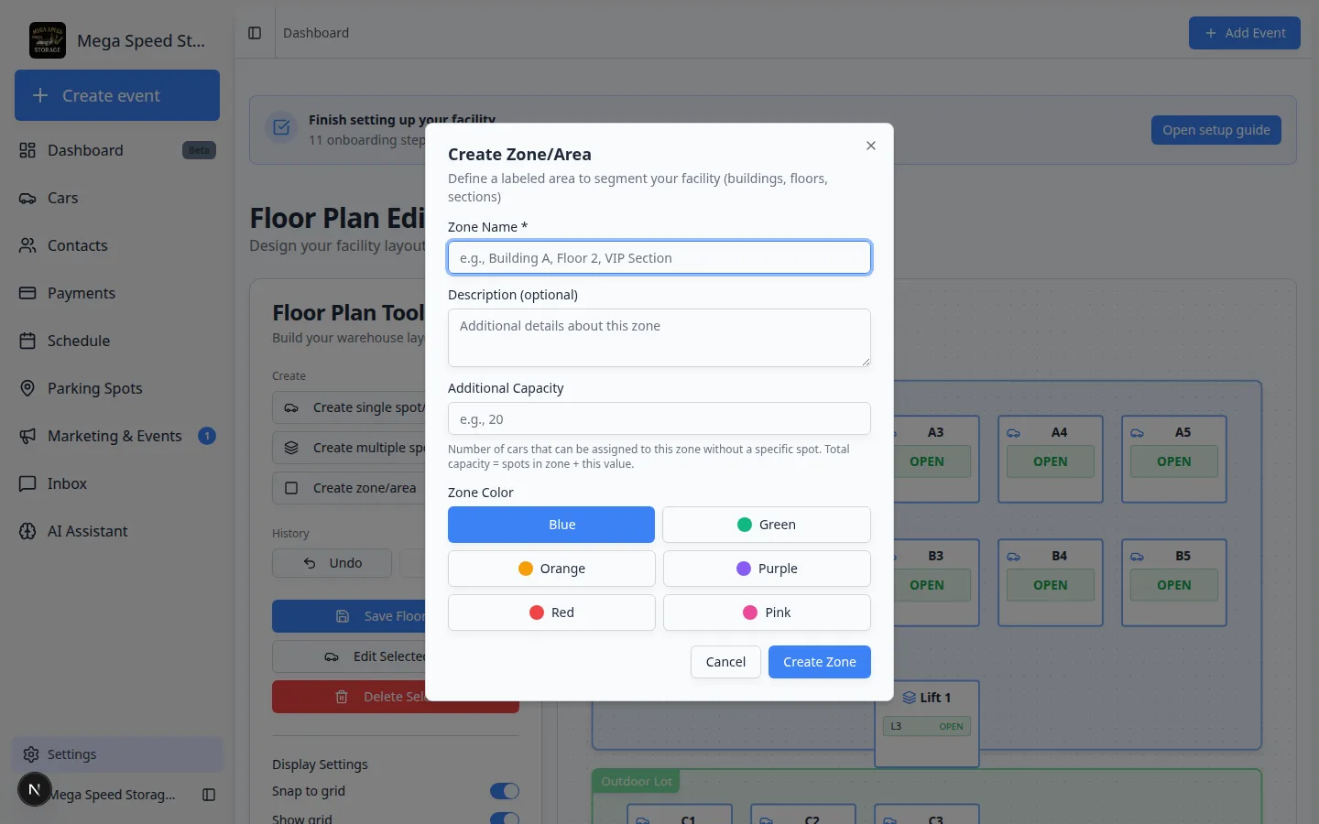Click the Inbox message icon

(27, 483)
